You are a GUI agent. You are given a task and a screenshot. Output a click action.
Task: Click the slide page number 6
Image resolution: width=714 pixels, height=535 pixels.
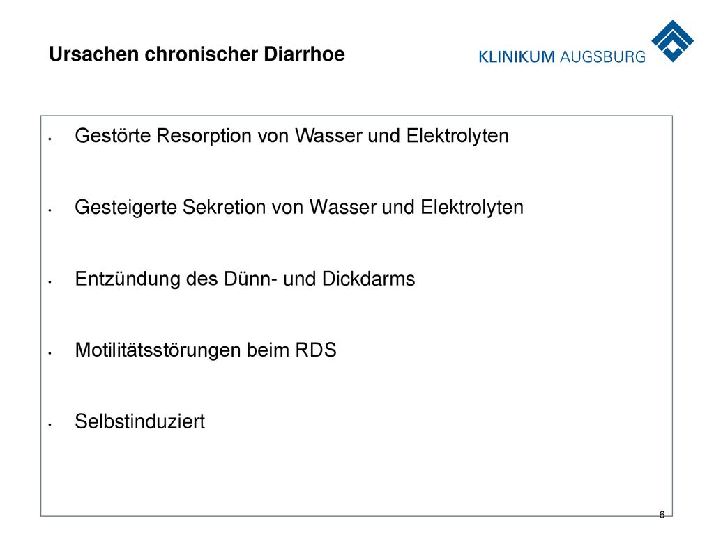click(x=662, y=515)
